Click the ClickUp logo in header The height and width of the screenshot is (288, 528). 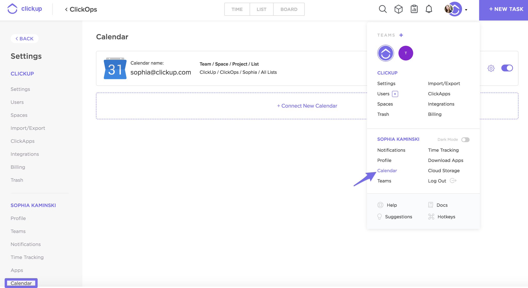pos(24,9)
